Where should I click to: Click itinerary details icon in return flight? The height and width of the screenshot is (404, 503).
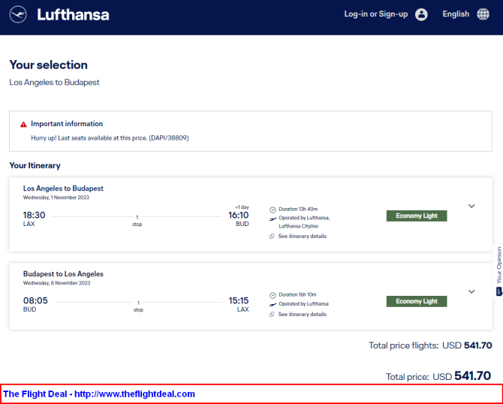(x=272, y=314)
